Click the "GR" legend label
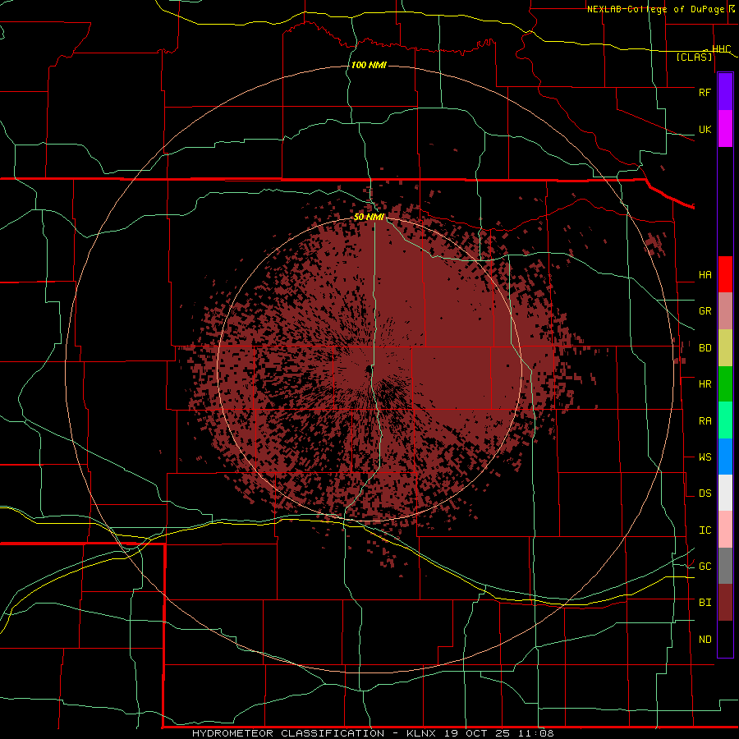This screenshot has height=739, width=739. tap(705, 311)
